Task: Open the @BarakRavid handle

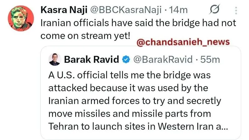Action: pyautogui.click(x=162, y=59)
